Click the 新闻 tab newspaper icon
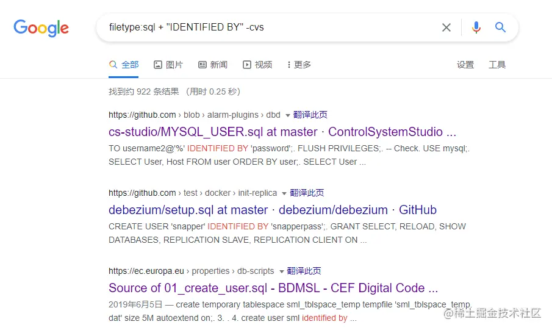The width and height of the screenshot is (552, 330). pos(203,65)
